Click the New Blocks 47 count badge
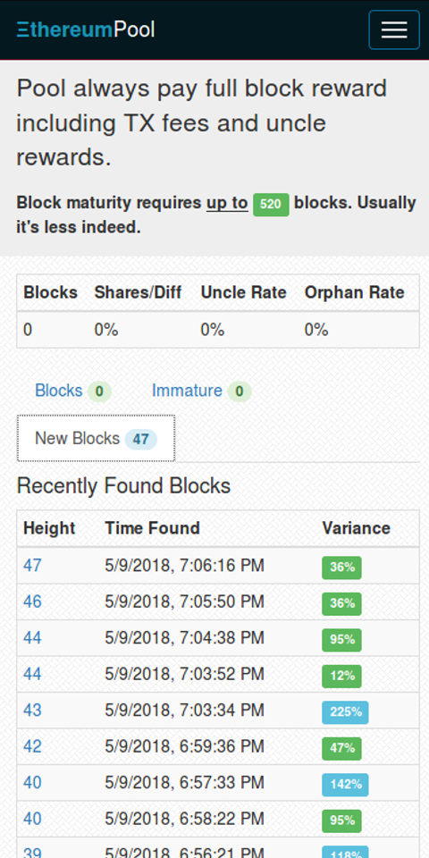 click(140, 440)
